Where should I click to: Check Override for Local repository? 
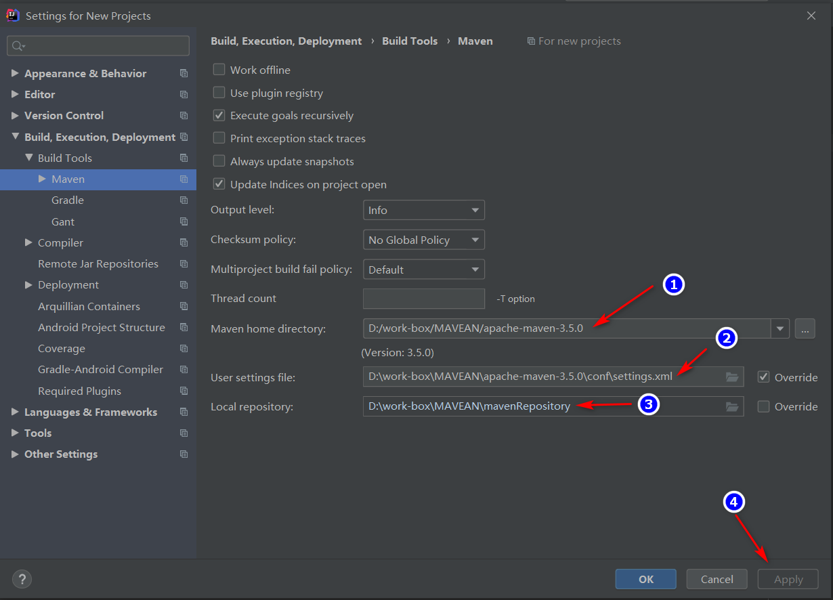[763, 406]
